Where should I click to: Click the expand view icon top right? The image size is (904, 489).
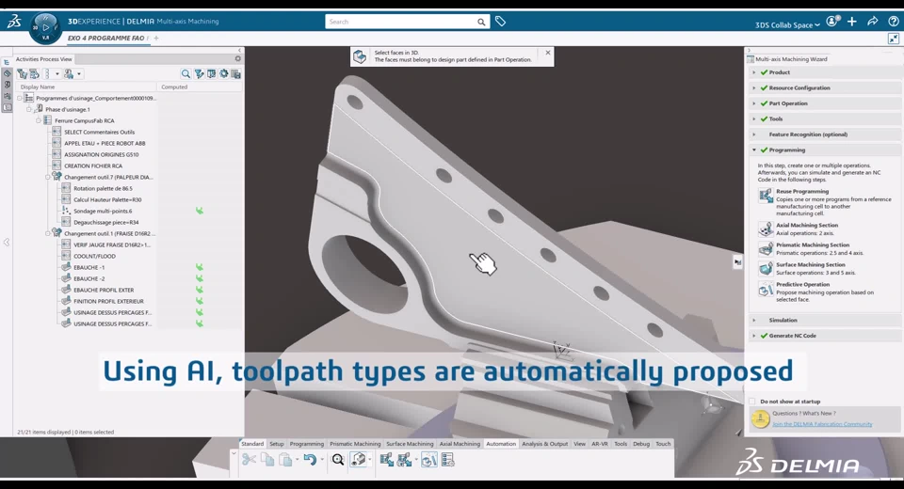tap(894, 39)
